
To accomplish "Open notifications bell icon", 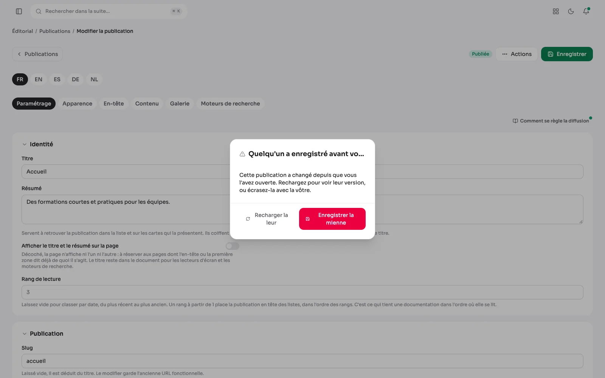I will 586,11.
